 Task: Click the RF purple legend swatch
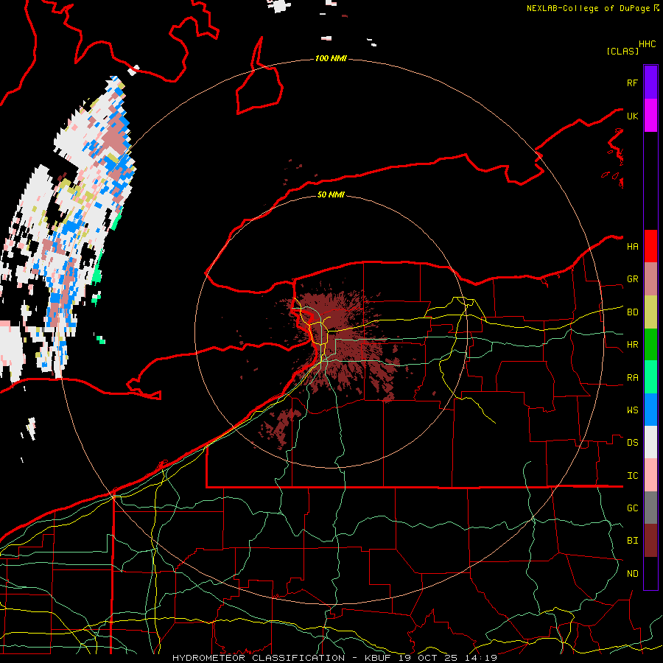point(650,83)
